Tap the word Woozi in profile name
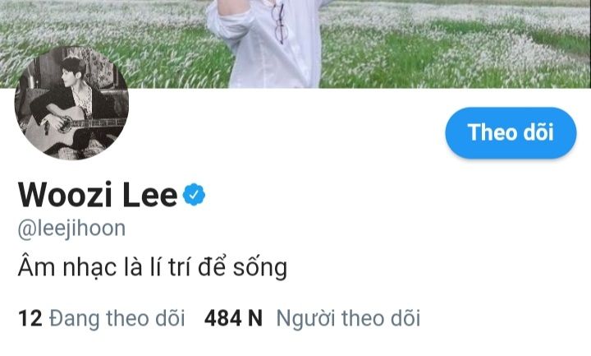This screenshot has width=591, height=356. click(x=65, y=195)
